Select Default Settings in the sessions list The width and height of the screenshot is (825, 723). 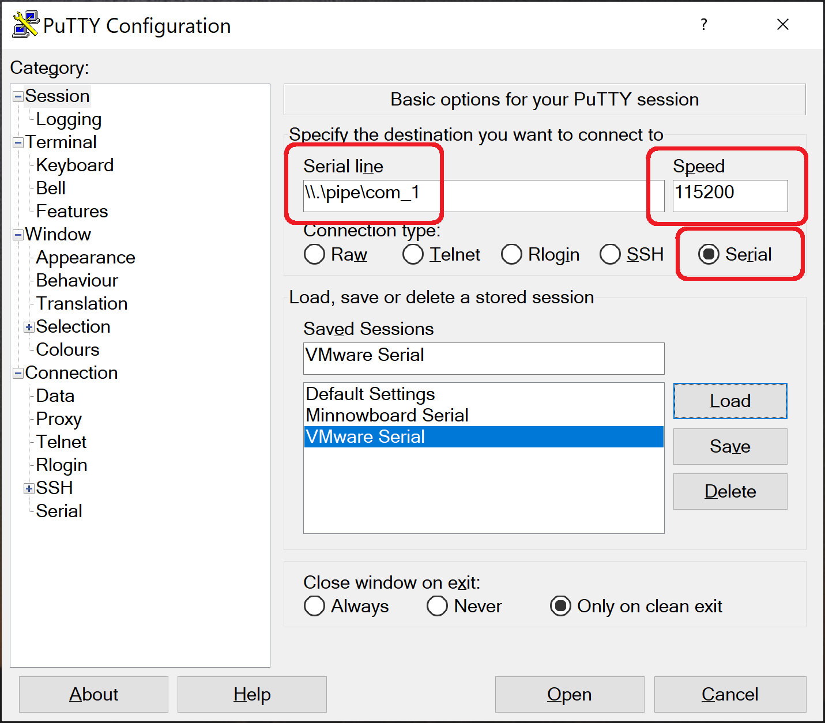pyautogui.click(x=370, y=394)
